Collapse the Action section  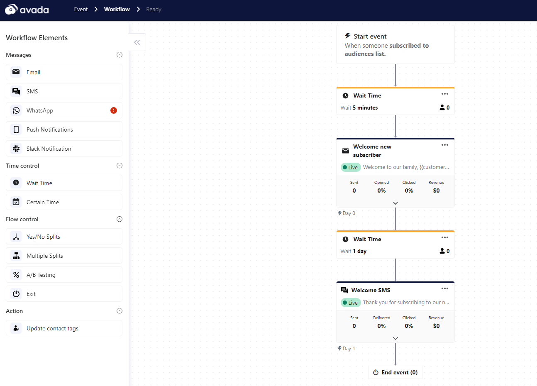click(x=120, y=311)
